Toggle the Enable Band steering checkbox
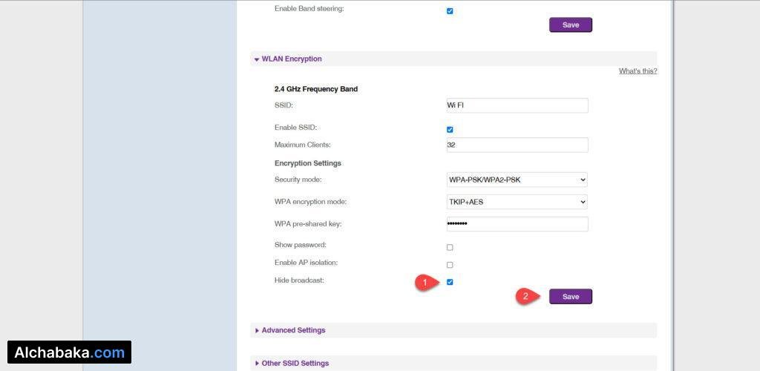 coord(450,11)
